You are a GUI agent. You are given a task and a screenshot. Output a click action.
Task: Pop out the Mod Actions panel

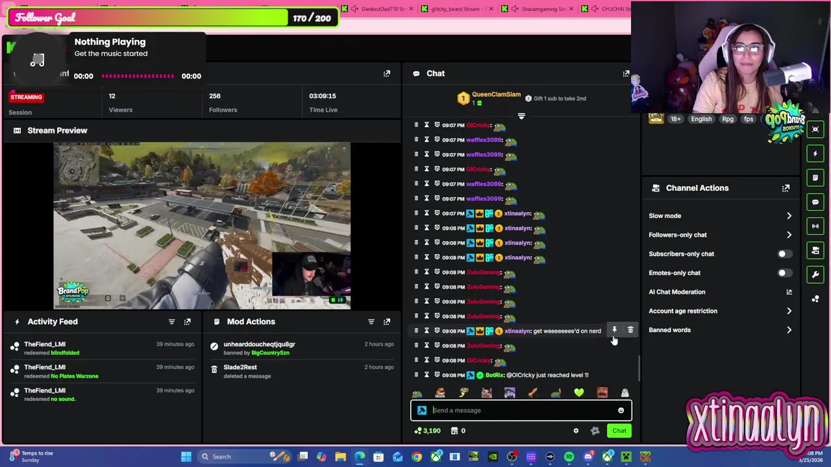point(386,322)
